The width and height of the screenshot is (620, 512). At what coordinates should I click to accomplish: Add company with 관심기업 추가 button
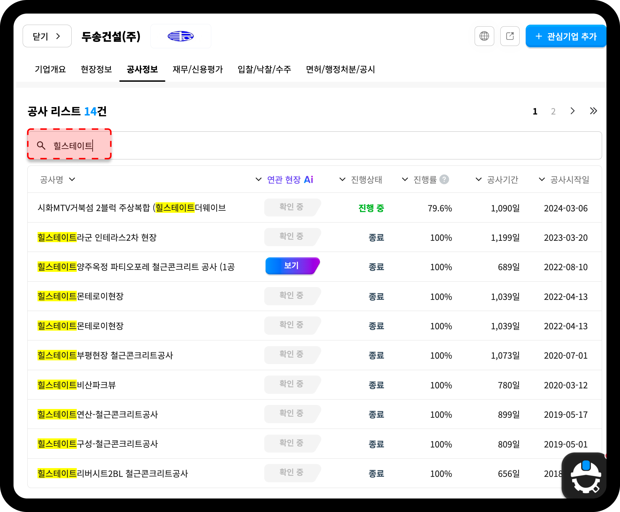566,36
